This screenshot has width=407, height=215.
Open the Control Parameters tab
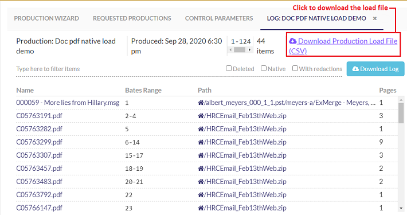click(219, 18)
